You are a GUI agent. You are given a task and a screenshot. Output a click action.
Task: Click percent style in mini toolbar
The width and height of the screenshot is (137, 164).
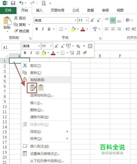[x=78, y=46]
